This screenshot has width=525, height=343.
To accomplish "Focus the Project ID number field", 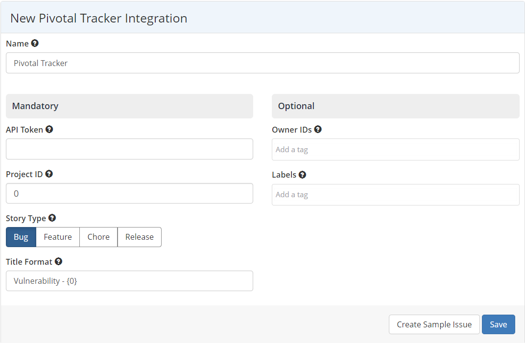I will tap(129, 193).
